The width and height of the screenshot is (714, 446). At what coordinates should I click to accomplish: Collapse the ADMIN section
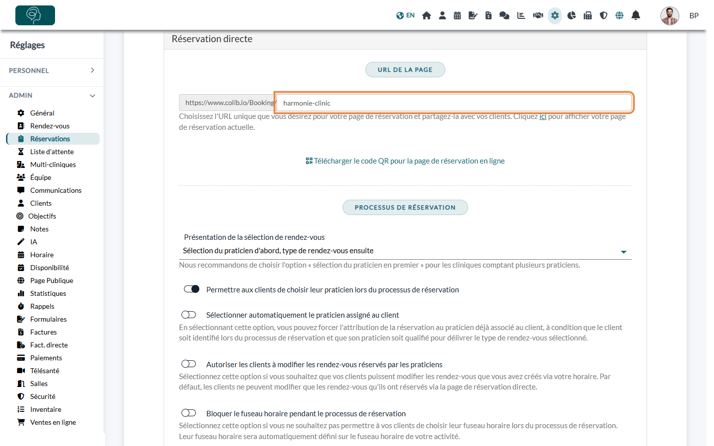[52, 95]
